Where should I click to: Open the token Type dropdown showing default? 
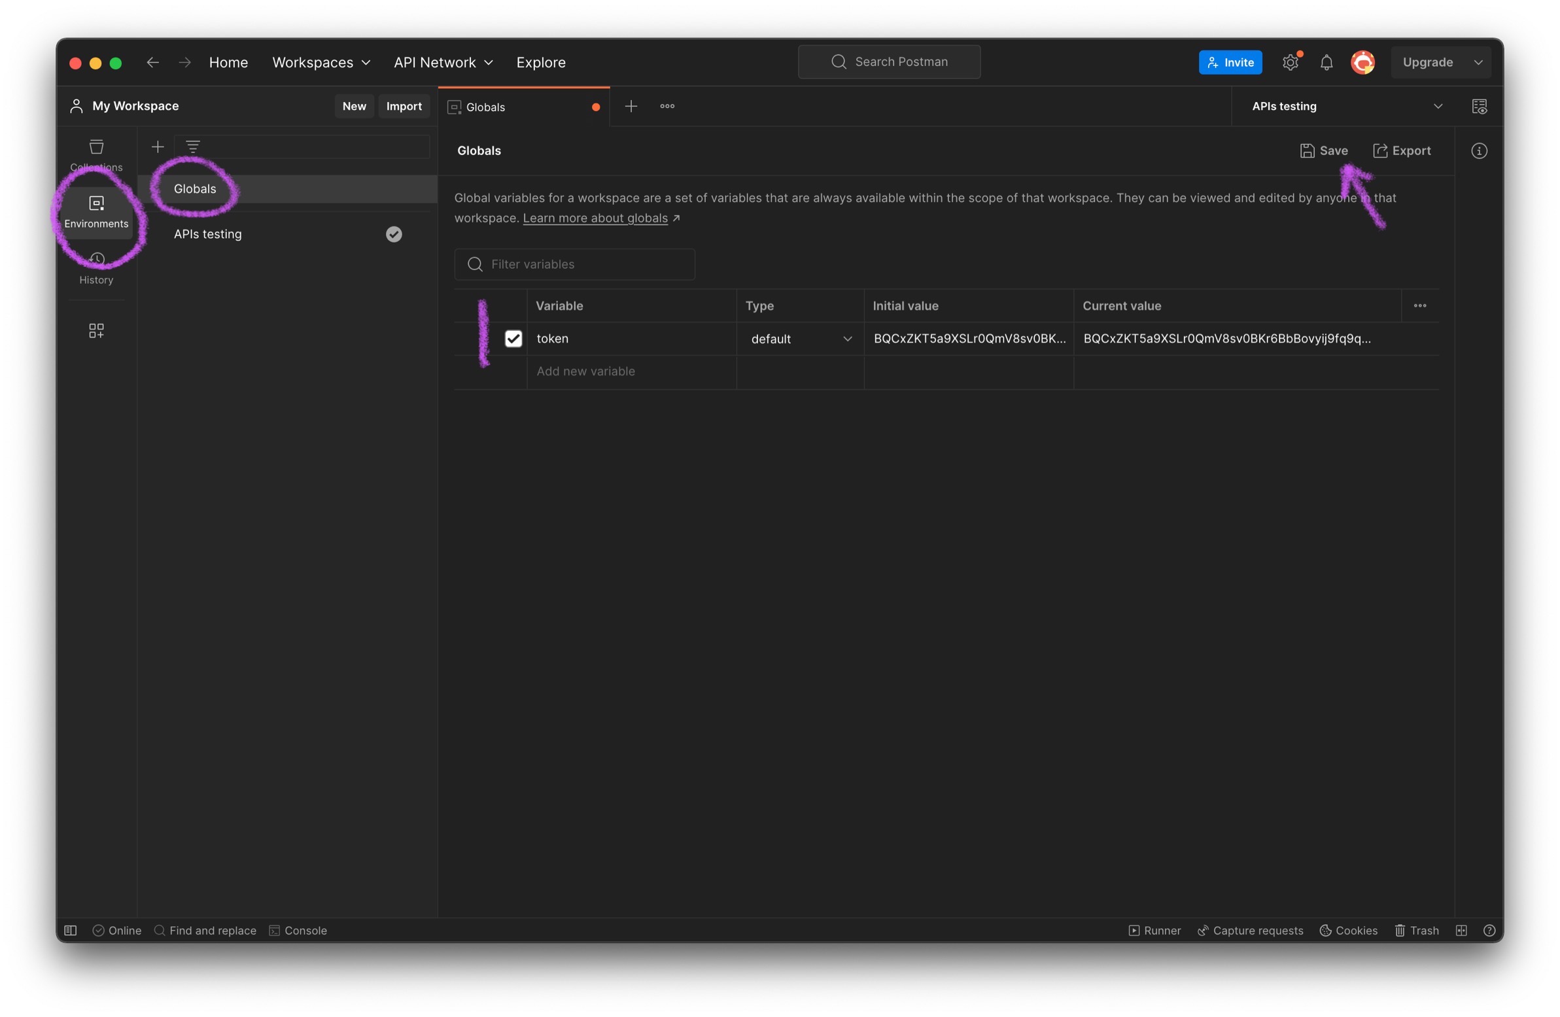(800, 339)
